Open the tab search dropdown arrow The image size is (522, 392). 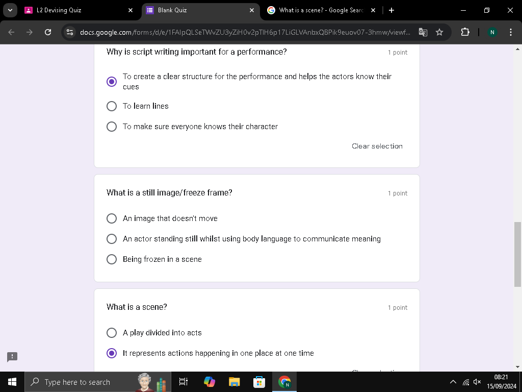[x=10, y=10]
